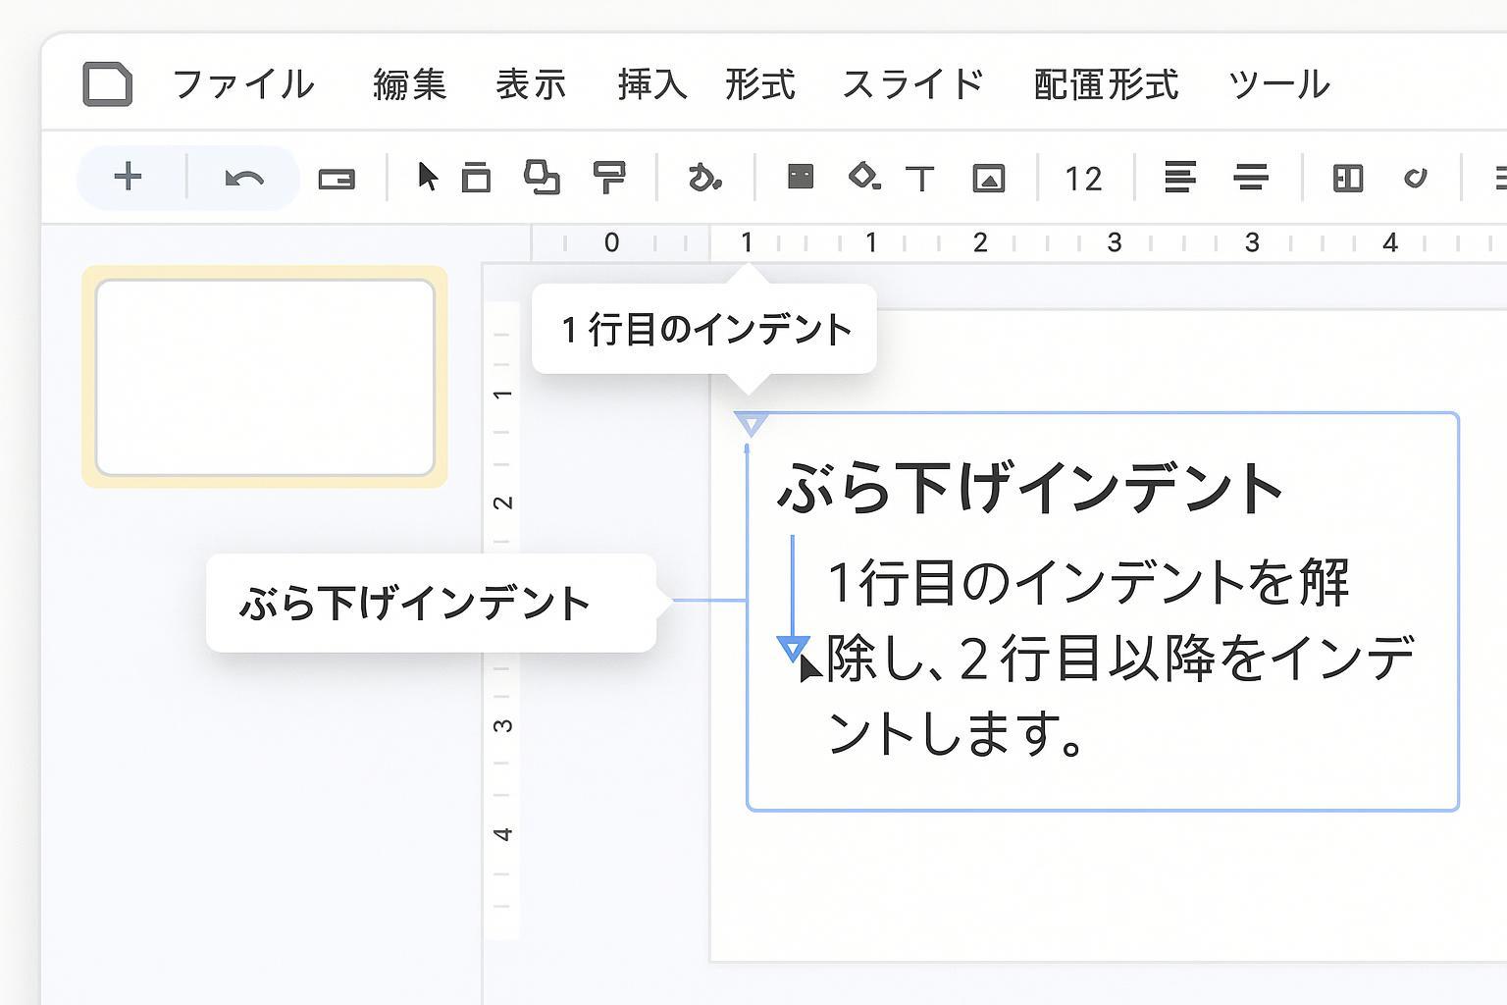
Task: Click the left align text icon
Action: pyautogui.click(x=1179, y=178)
